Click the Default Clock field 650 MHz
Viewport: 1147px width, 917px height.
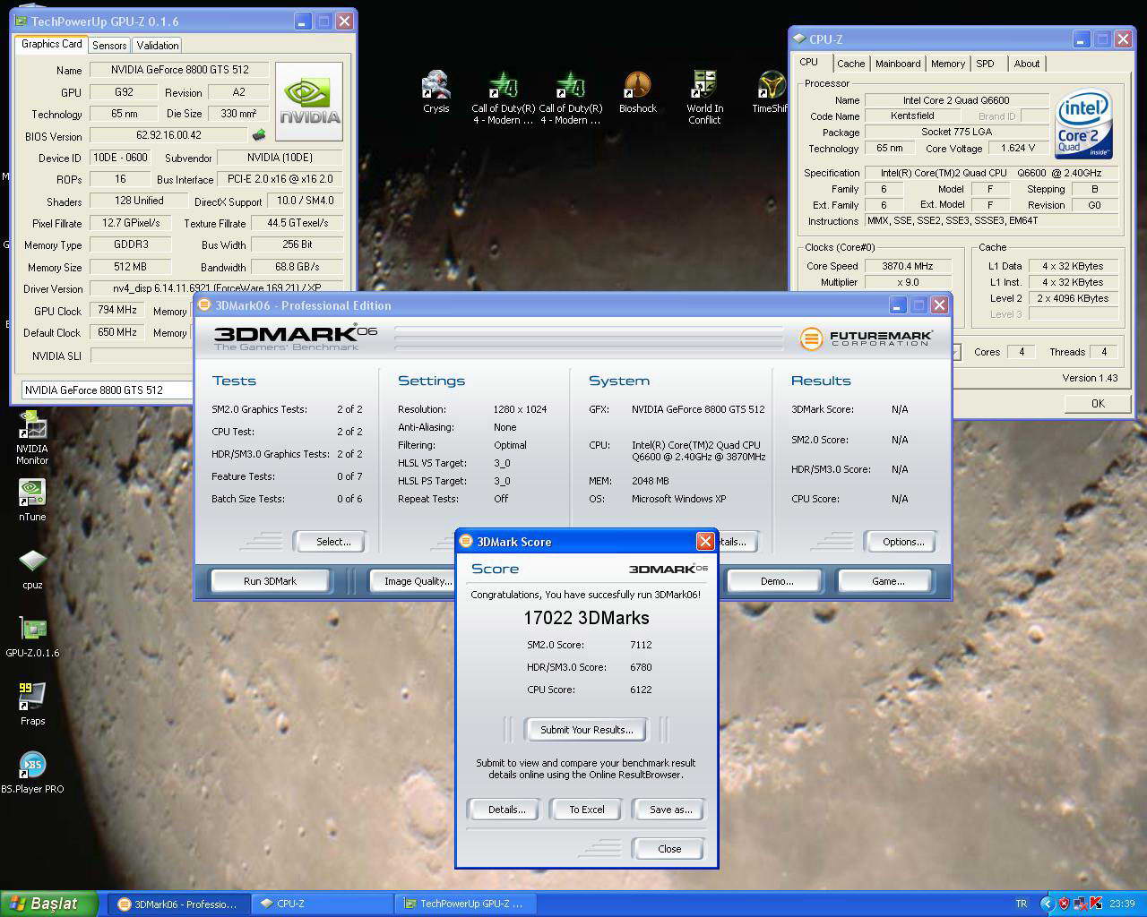[x=117, y=332]
